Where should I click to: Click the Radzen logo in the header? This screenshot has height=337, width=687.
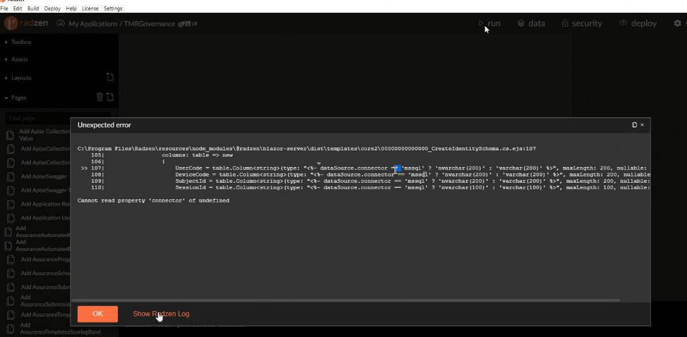(26, 23)
